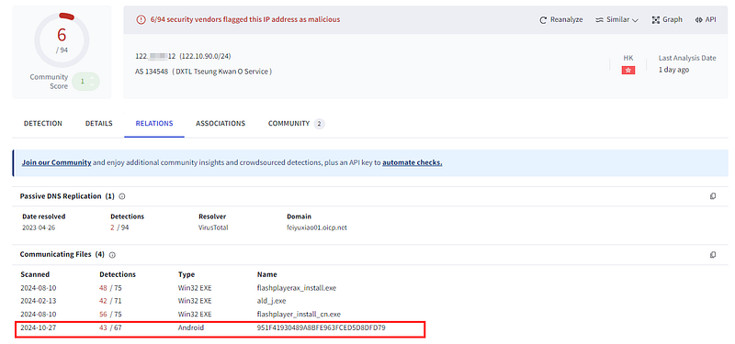Select the Relations tab
The width and height of the screenshot is (735, 344).
[154, 124]
